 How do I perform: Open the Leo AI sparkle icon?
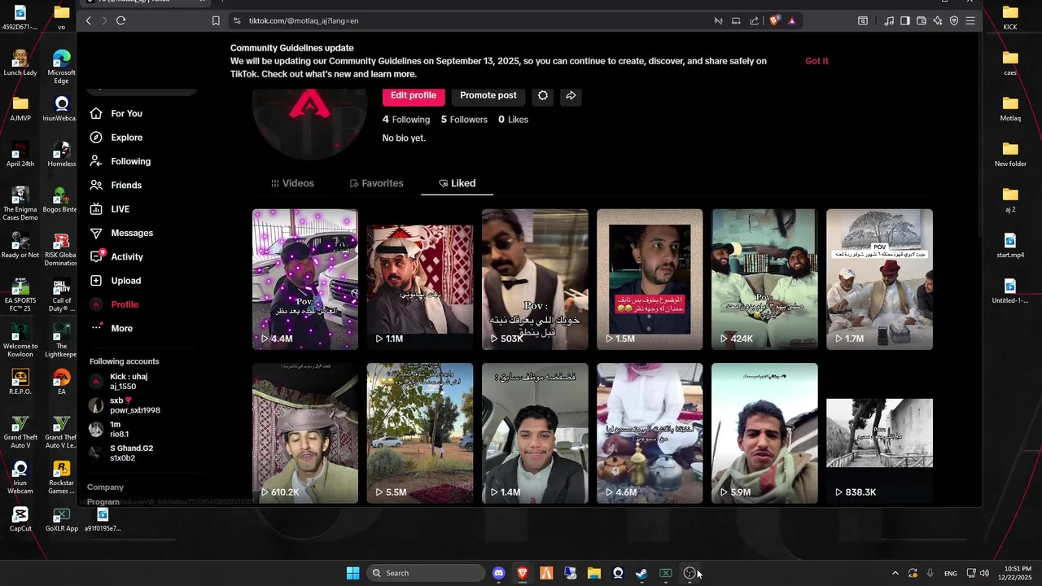pyautogui.click(x=938, y=20)
